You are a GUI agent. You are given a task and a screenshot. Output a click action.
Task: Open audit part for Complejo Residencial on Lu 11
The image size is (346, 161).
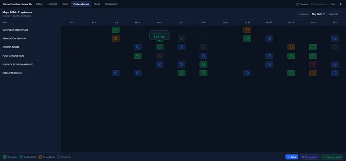247,30
